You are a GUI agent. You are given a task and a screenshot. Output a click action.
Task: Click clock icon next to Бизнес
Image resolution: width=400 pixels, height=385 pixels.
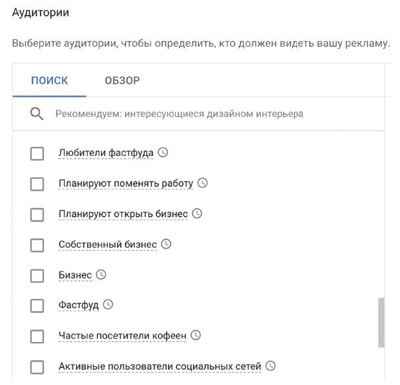(x=101, y=275)
